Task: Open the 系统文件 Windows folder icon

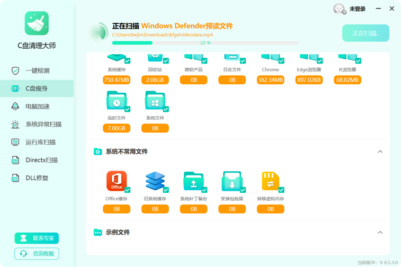Action: pyautogui.click(x=155, y=101)
